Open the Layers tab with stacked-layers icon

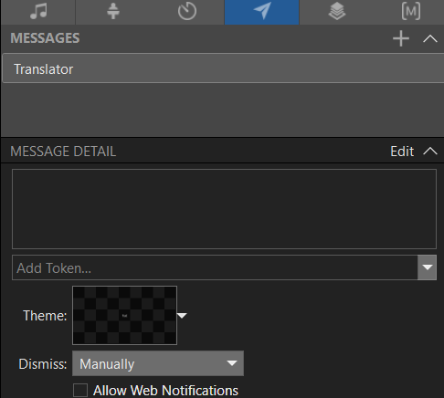pyautogui.click(x=337, y=12)
